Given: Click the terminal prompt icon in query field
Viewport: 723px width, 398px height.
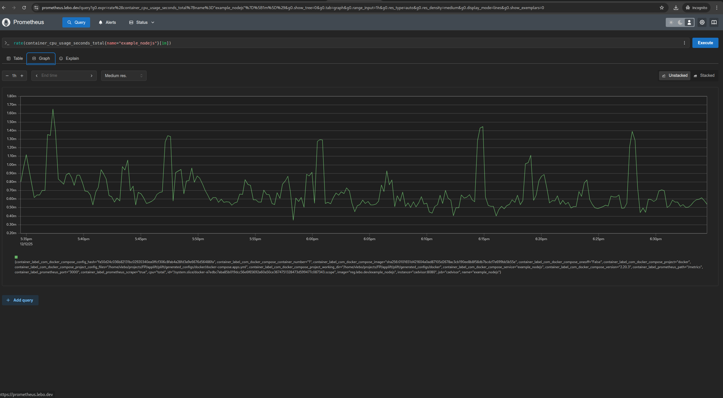Looking at the screenshot, I should point(7,43).
